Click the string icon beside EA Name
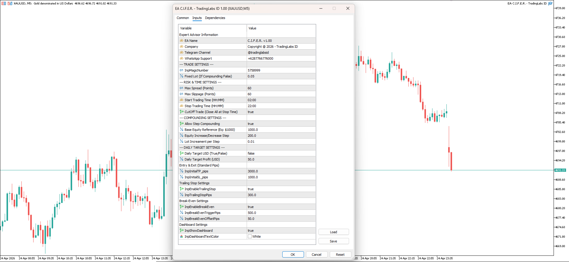569x262 pixels. pyautogui.click(x=181, y=41)
